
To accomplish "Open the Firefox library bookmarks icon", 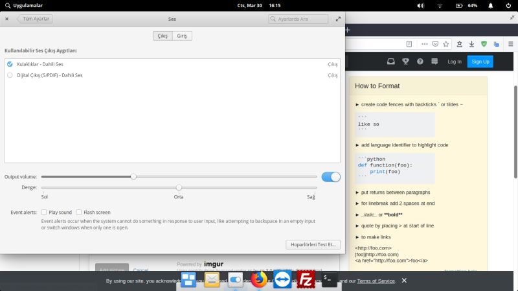I will (459, 44).
